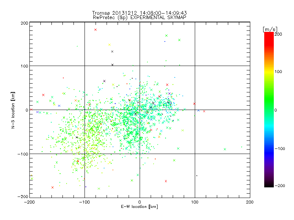The height and width of the screenshot is (220, 294).
Task: Click the N-S axis tick label "-200"
Action: [x=23, y=197]
